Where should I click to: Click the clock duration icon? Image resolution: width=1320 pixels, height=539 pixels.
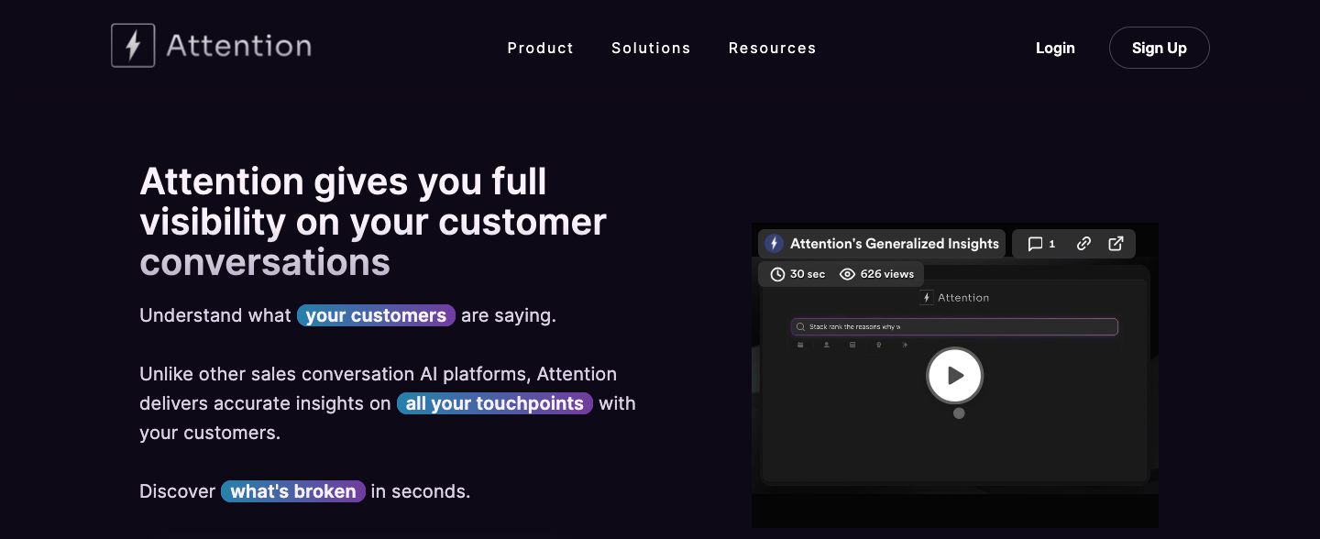(x=777, y=274)
